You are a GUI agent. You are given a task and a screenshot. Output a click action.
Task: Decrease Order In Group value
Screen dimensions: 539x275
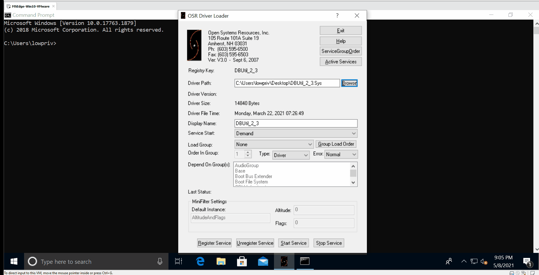click(248, 156)
